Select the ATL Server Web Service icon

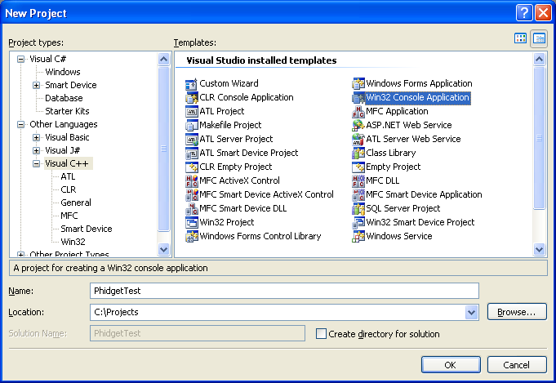pos(358,140)
